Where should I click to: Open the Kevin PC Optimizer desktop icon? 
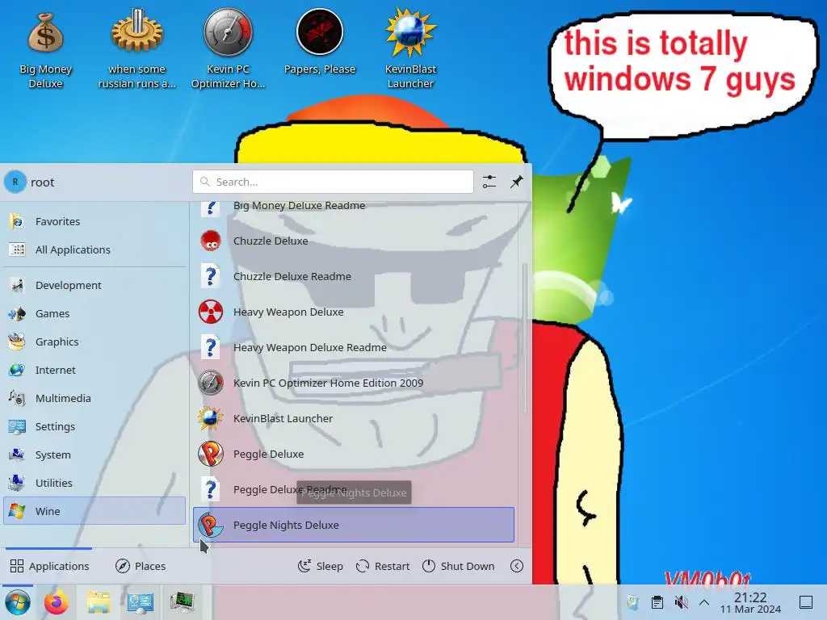(x=228, y=48)
